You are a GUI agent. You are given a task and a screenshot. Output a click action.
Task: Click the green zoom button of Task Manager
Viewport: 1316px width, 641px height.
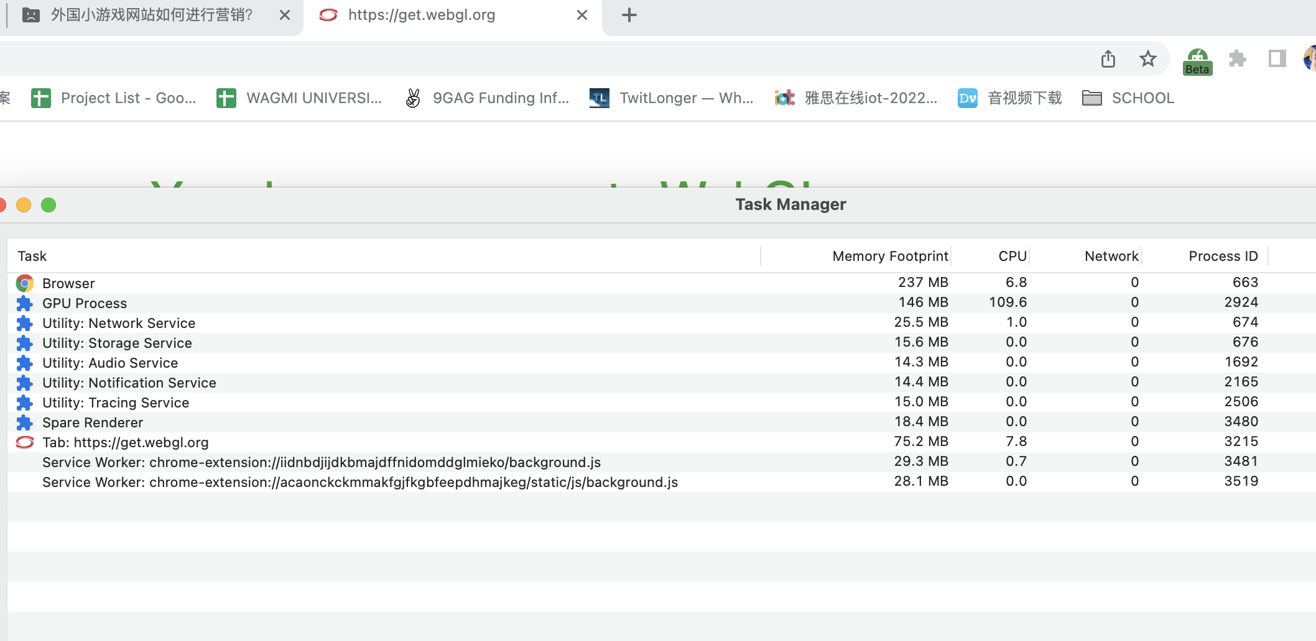click(49, 205)
